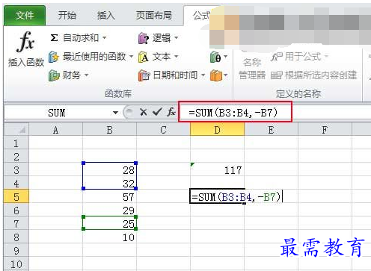Expand the Date & Time dropdown arrow

pos(203,75)
